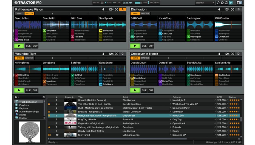This screenshot has width=255, height=145.
Task: Click the BAT battery indicator
Action: click(x=151, y=3)
